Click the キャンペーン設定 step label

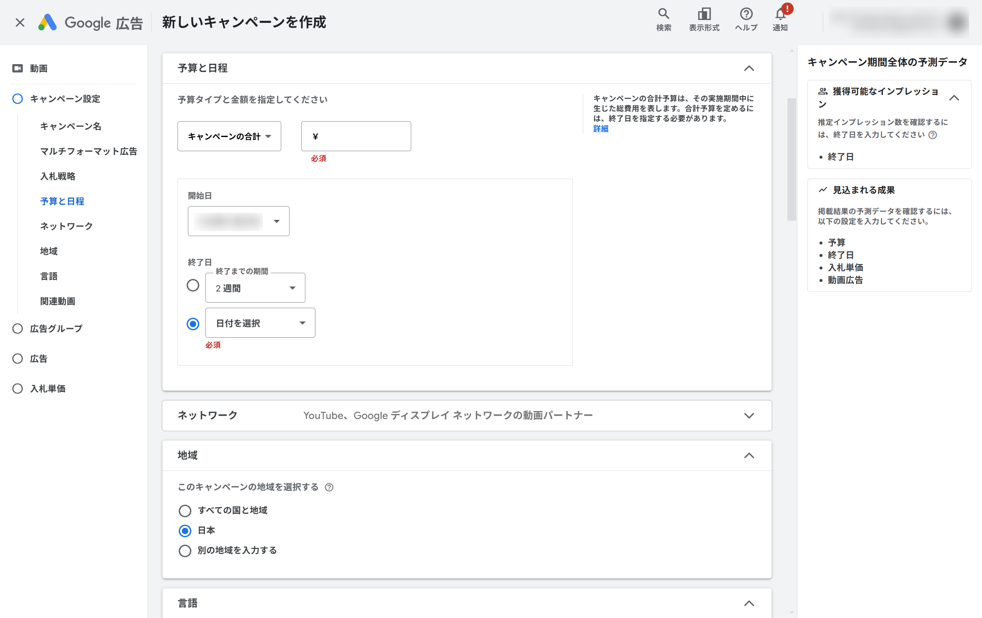pos(65,99)
